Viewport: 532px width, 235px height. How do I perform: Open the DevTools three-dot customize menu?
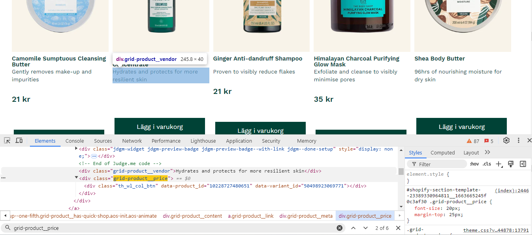pos(519,141)
